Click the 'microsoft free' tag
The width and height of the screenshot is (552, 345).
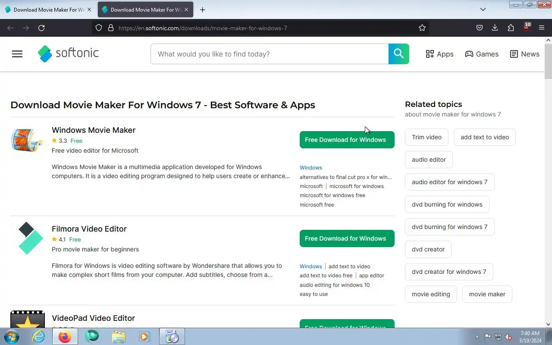click(x=317, y=205)
